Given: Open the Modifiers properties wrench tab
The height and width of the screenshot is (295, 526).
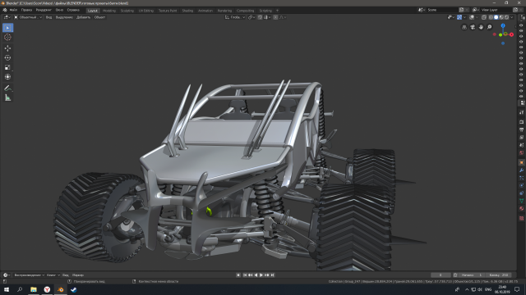Looking at the screenshot, I should 522,170.
